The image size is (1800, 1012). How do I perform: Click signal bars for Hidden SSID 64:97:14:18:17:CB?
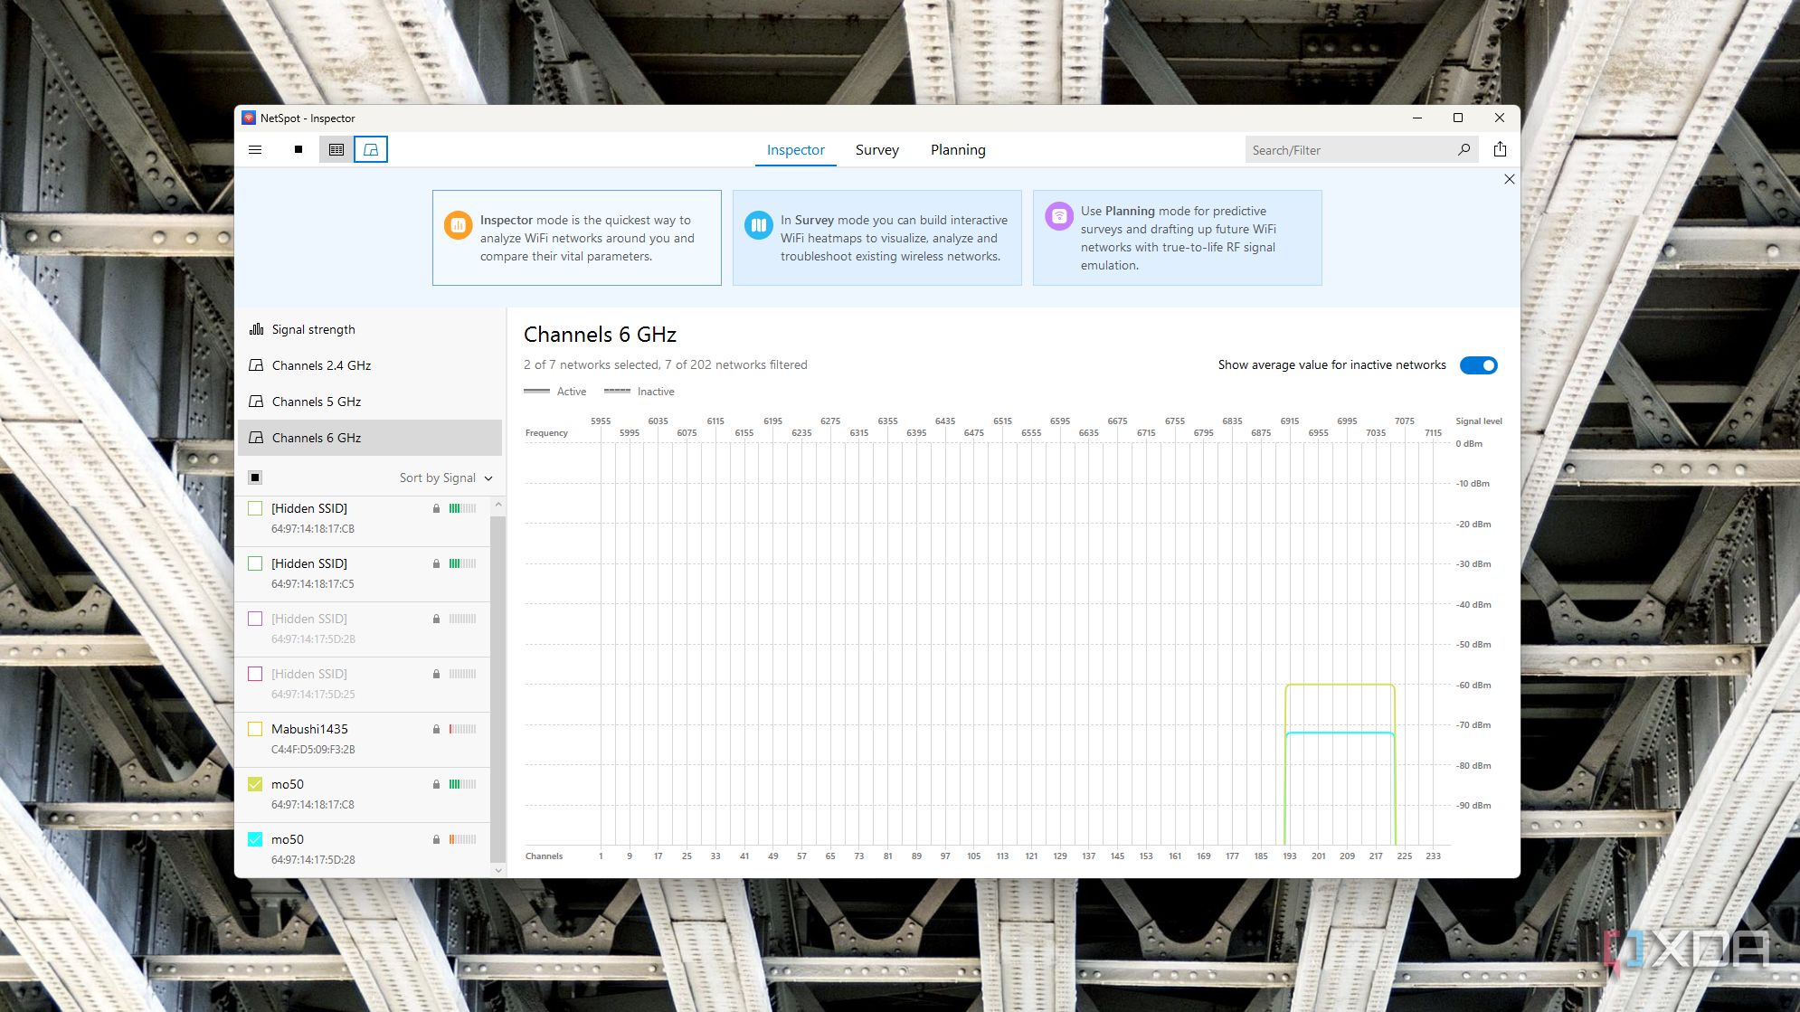[462, 509]
